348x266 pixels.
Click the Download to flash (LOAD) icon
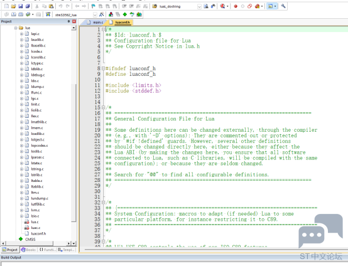pyautogui.click(x=48, y=14)
